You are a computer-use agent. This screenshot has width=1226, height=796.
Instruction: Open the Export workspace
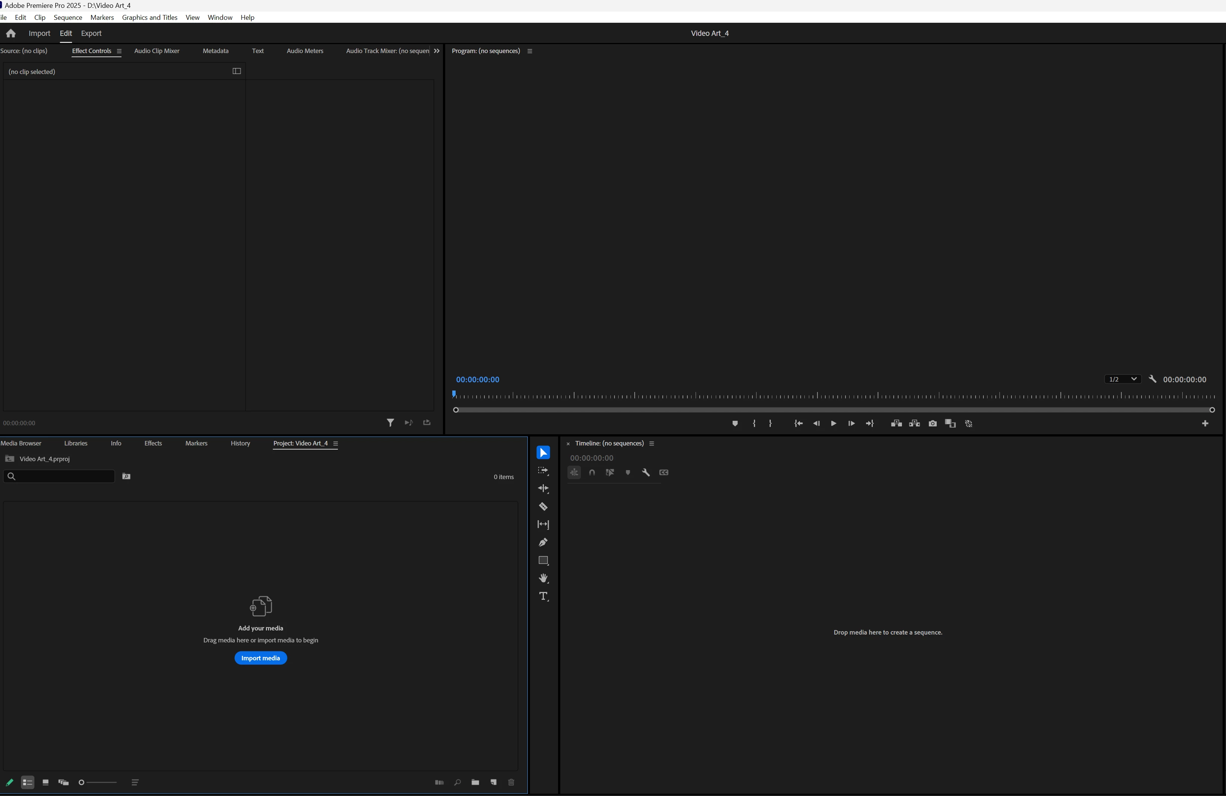[91, 34]
